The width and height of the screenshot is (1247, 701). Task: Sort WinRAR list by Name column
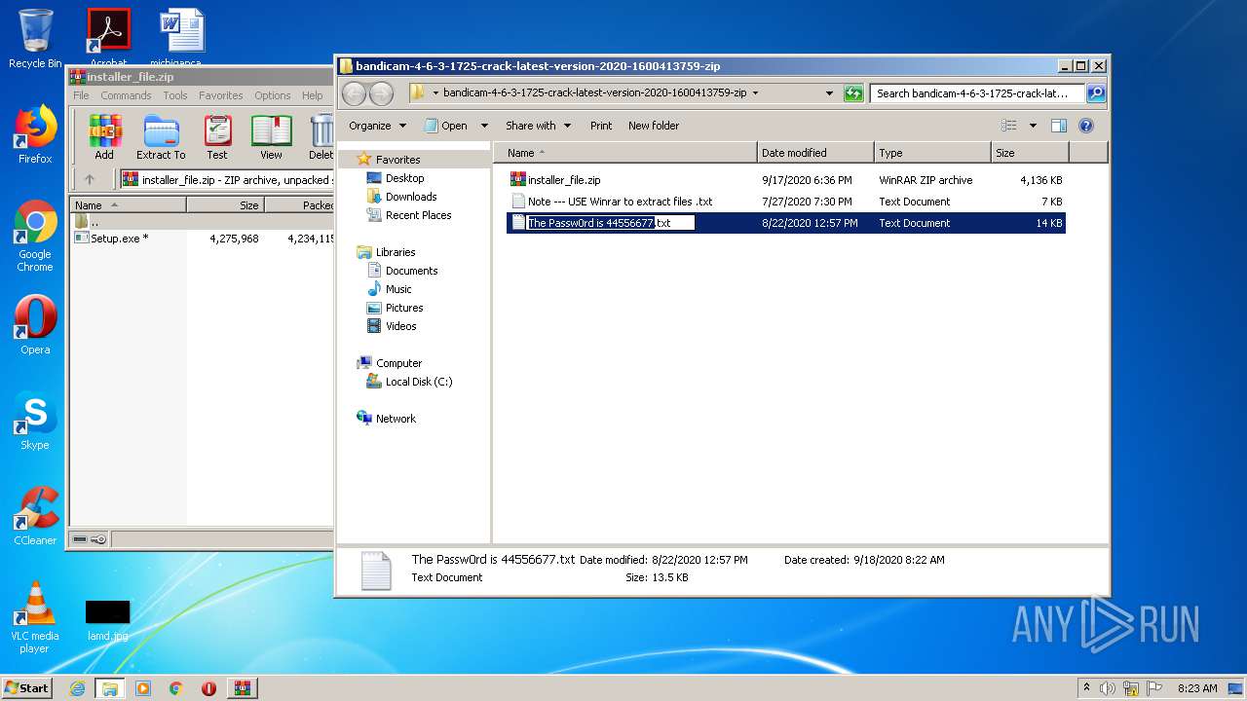(x=129, y=205)
